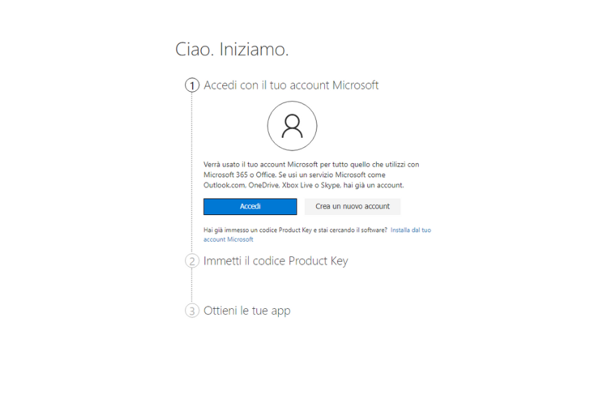This screenshot has height=400, width=599.
Task: Click the dotted line between steps 1 and 2
Action: [192, 173]
